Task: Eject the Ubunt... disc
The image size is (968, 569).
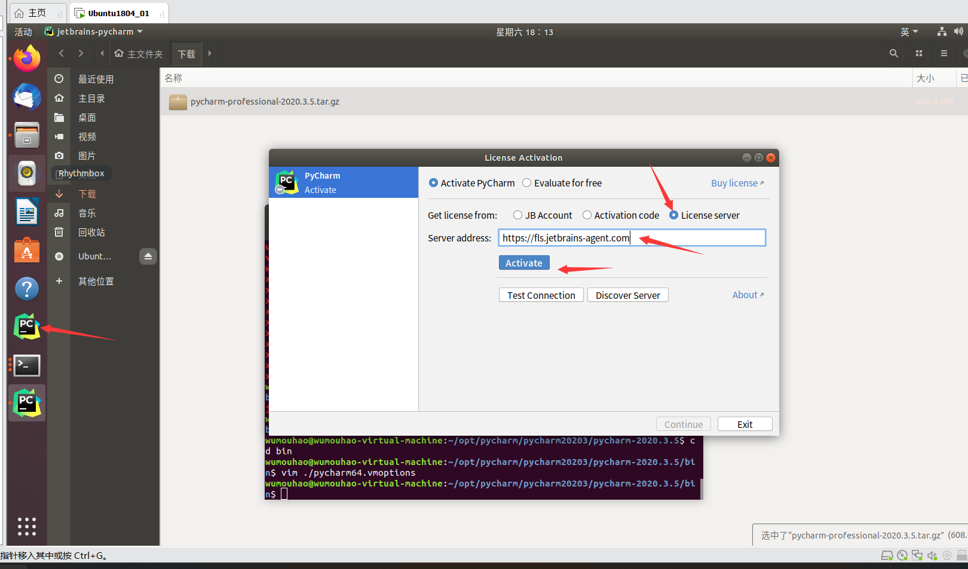Action: tap(148, 256)
